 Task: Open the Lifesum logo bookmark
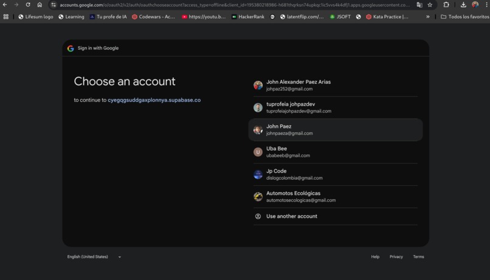coord(36,17)
